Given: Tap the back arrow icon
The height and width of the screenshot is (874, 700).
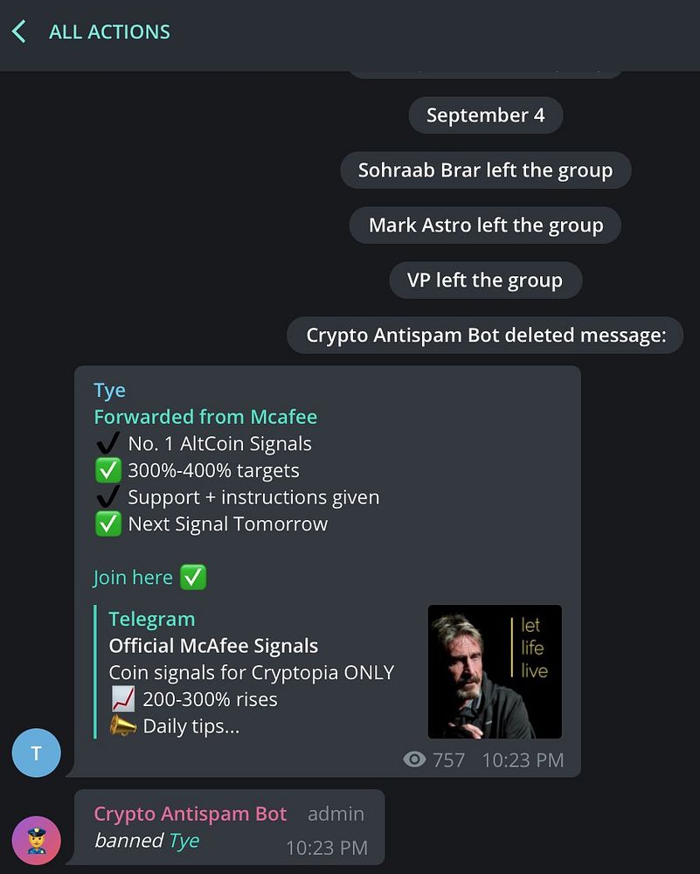Looking at the screenshot, I should click(19, 31).
